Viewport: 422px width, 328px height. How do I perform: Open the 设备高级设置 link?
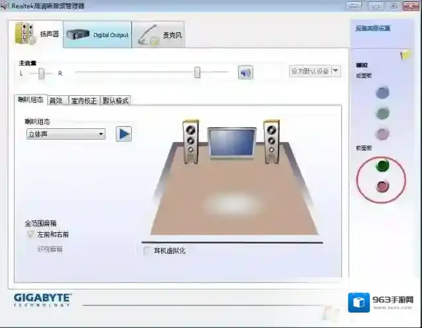(374, 28)
